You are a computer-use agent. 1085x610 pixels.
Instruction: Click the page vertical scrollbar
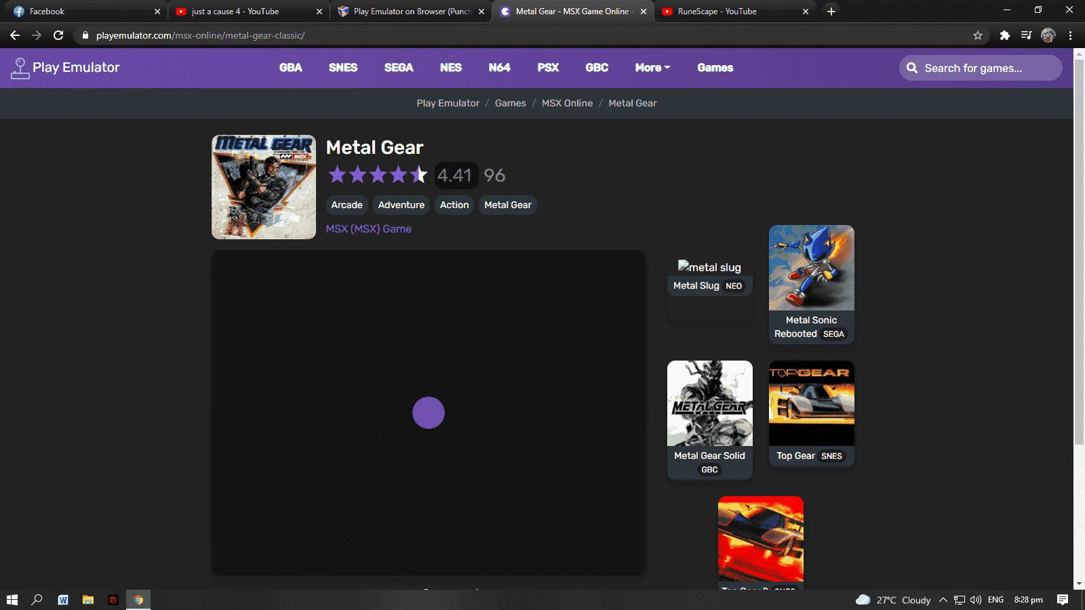pos(1079,251)
